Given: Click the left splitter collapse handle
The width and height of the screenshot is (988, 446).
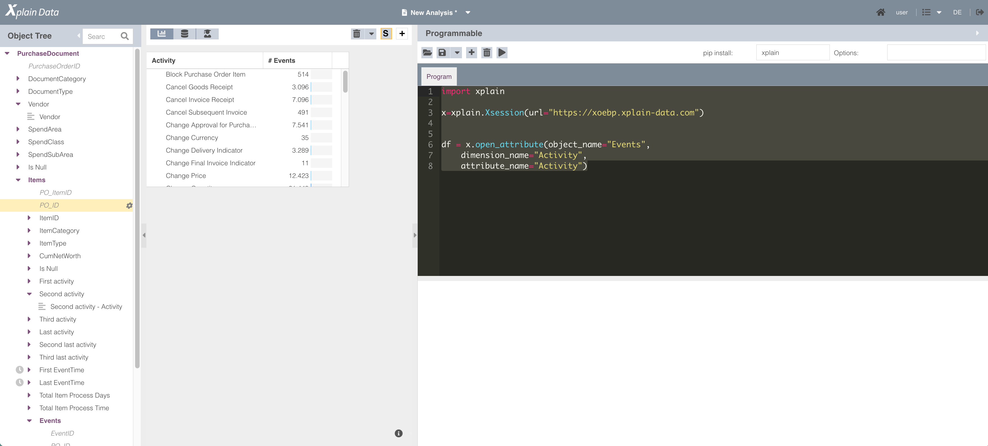Looking at the screenshot, I should click(144, 235).
